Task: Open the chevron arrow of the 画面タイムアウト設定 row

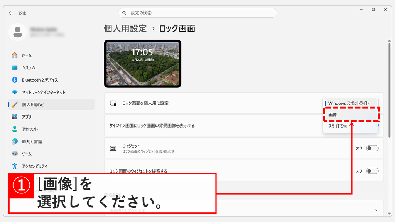Action: click(x=376, y=210)
